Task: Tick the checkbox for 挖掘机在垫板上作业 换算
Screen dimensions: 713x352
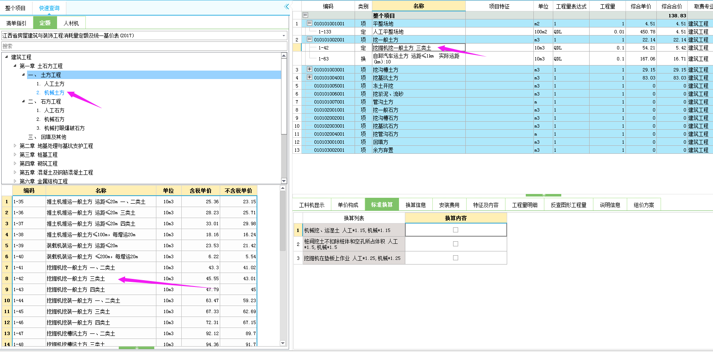Action: click(456, 258)
